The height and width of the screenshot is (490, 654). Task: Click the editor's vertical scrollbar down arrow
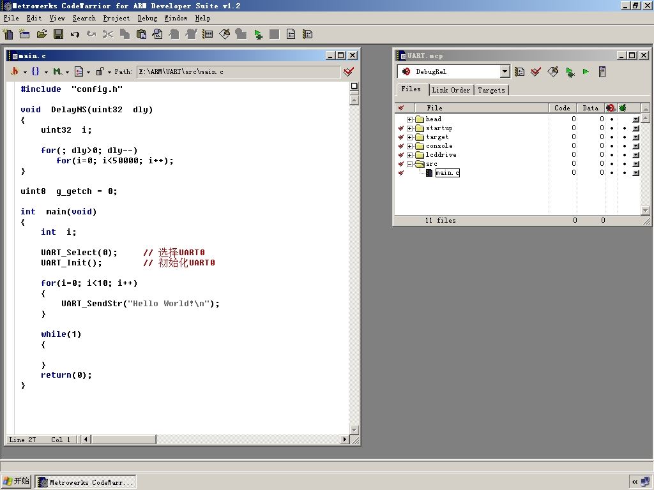354,429
